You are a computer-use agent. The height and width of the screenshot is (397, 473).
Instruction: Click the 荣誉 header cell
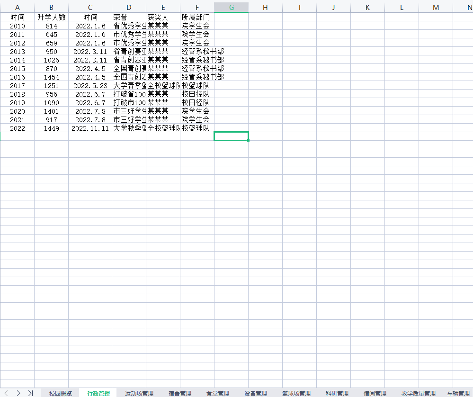[x=129, y=17]
